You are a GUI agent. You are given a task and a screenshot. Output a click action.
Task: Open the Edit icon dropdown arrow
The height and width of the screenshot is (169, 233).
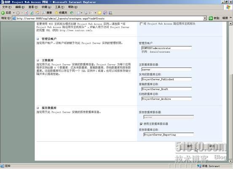[95, 13]
